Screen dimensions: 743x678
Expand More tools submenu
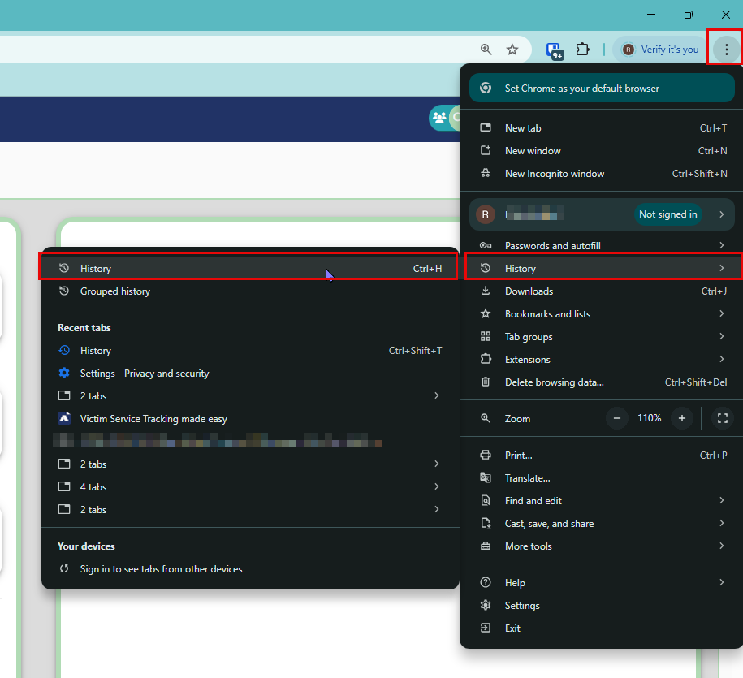tap(602, 546)
